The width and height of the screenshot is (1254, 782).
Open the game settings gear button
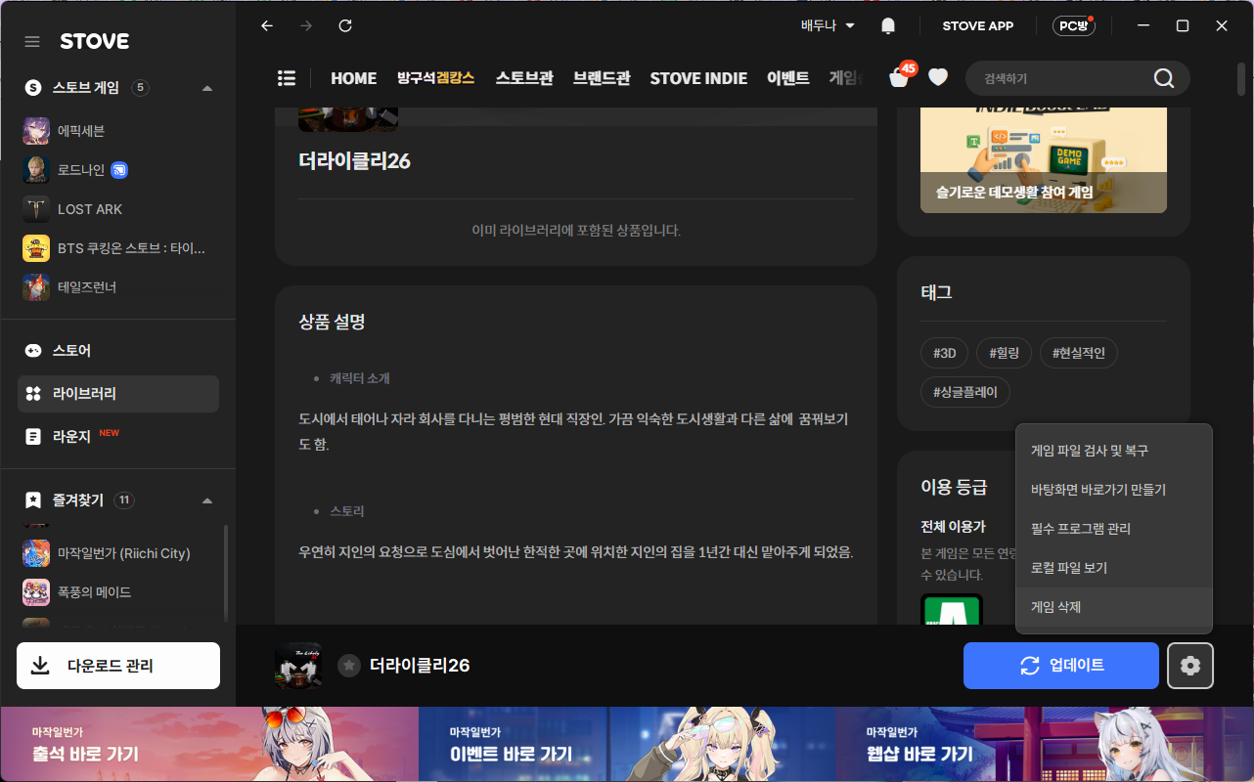click(x=1190, y=666)
